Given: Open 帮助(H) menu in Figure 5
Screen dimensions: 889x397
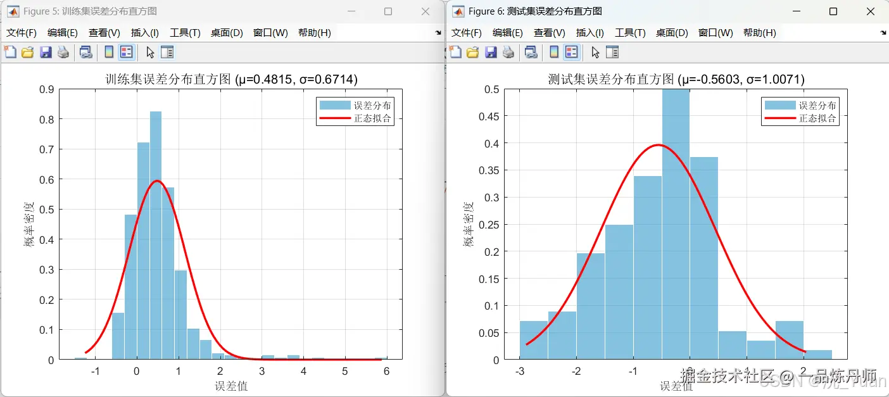Looking at the screenshot, I should 315,33.
